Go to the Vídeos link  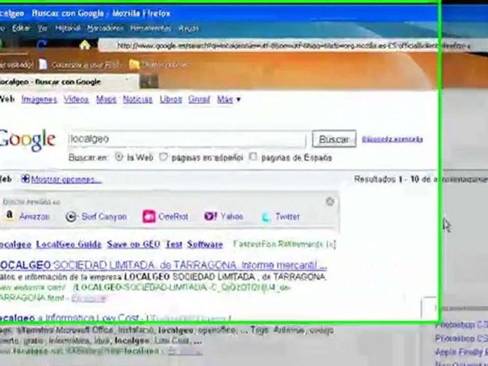(x=76, y=100)
